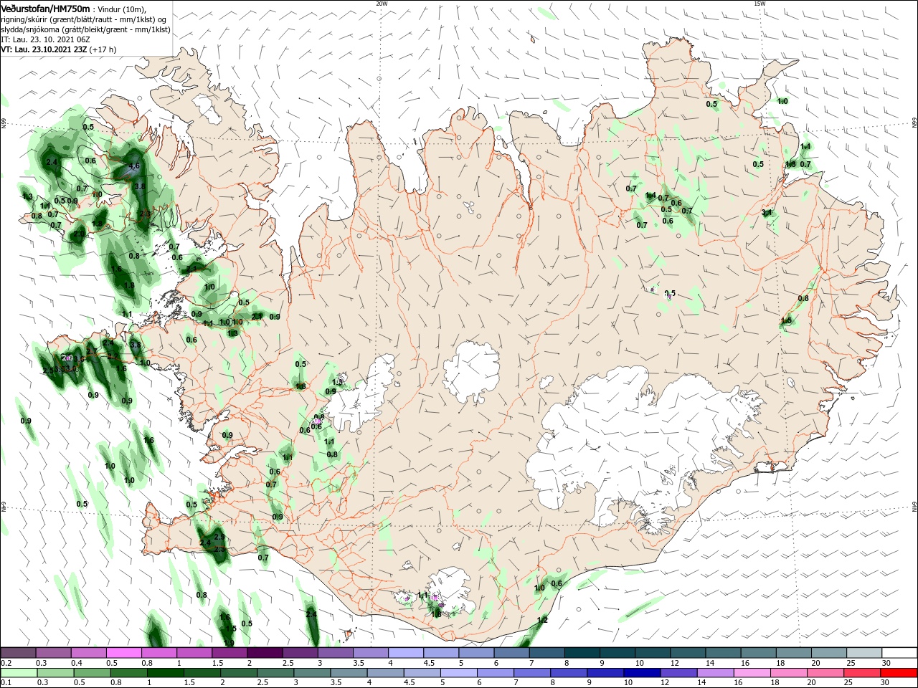Click the '(+17 h)' forecast offset text
This screenshot has height=688, width=918.
[x=103, y=49]
